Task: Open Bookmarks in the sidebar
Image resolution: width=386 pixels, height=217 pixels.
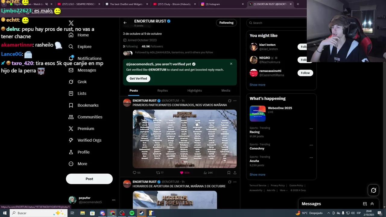Action: [x=84, y=105]
